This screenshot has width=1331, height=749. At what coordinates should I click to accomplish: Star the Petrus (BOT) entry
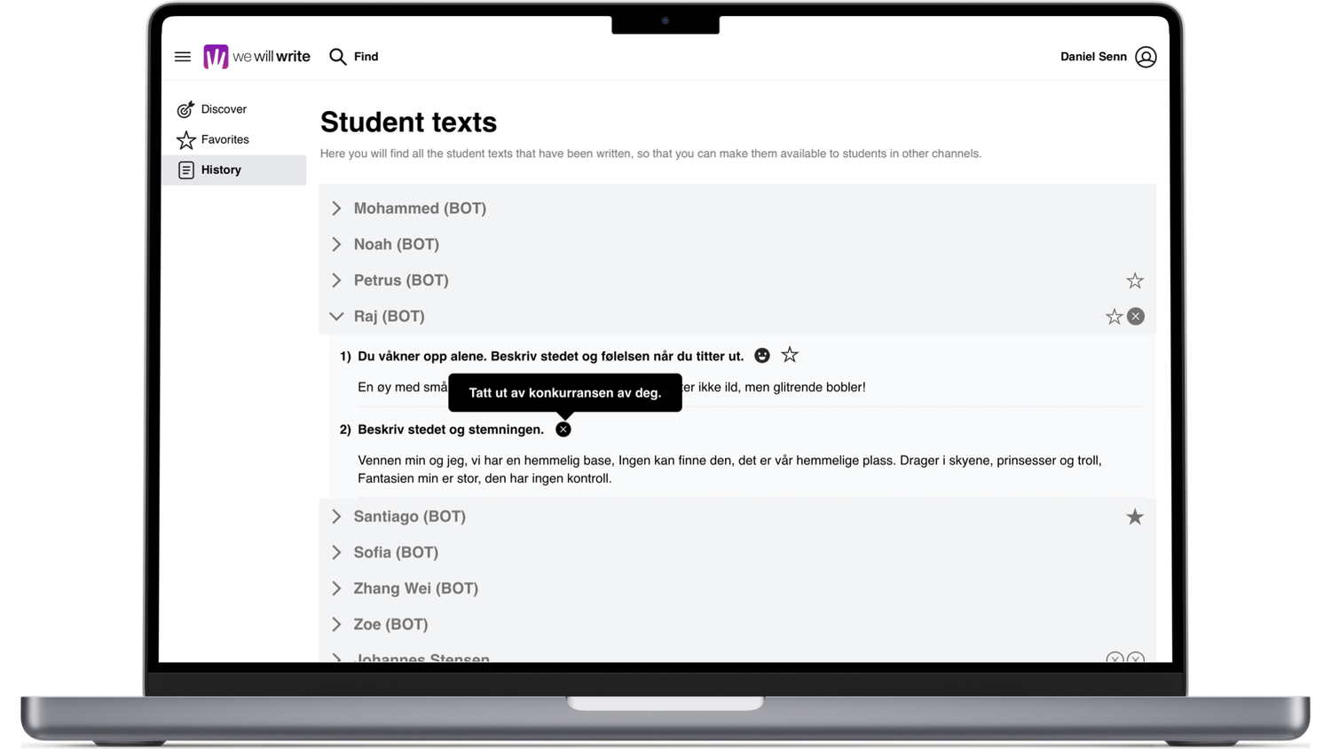point(1135,280)
